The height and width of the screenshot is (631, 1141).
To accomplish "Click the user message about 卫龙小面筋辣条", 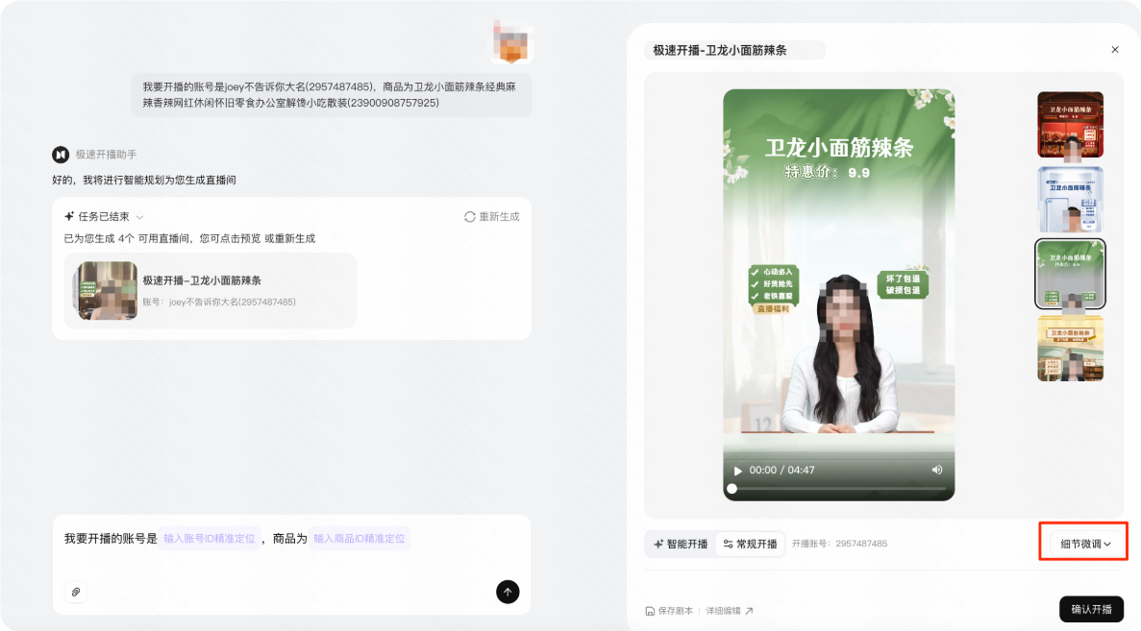I will (x=331, y=94).
